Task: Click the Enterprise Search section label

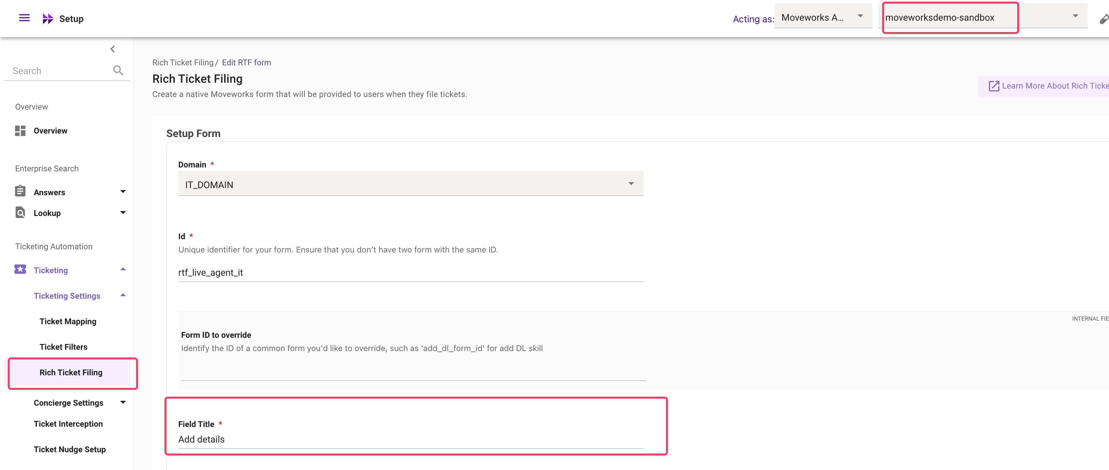Action: click(47, 168)
